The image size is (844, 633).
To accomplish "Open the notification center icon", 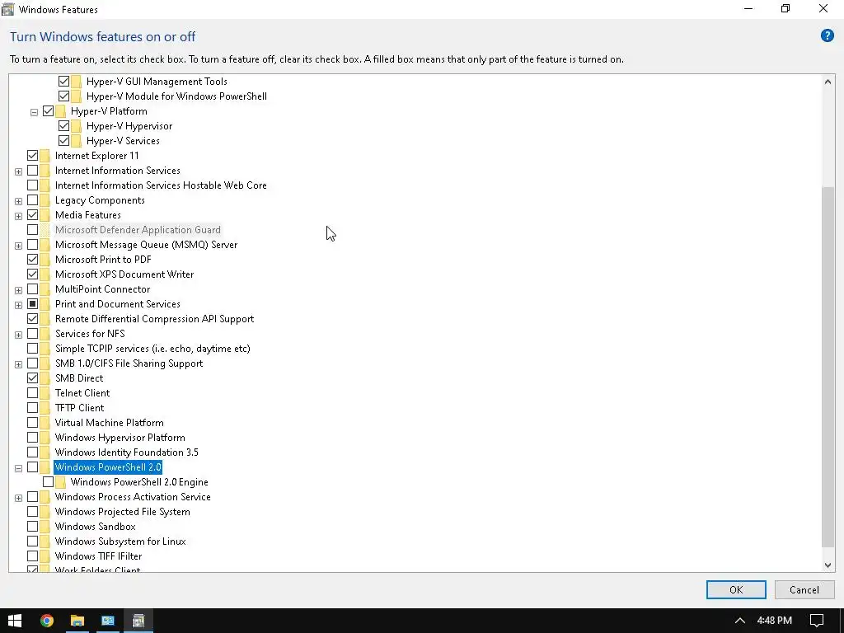I will (x=817, y=621).
